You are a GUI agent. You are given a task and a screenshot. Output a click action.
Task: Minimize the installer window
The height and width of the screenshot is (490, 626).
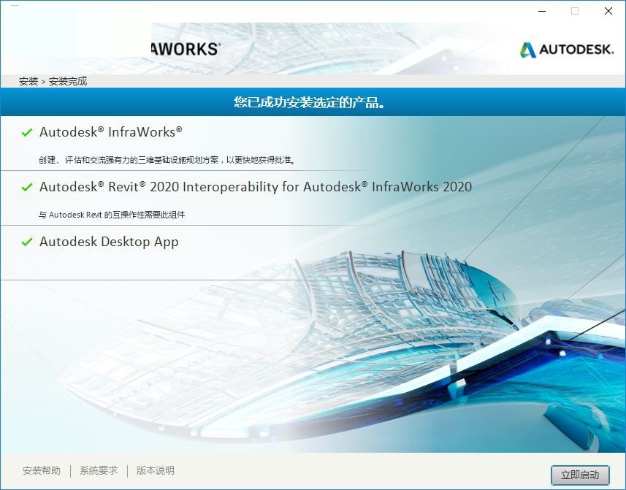point(541,11)
